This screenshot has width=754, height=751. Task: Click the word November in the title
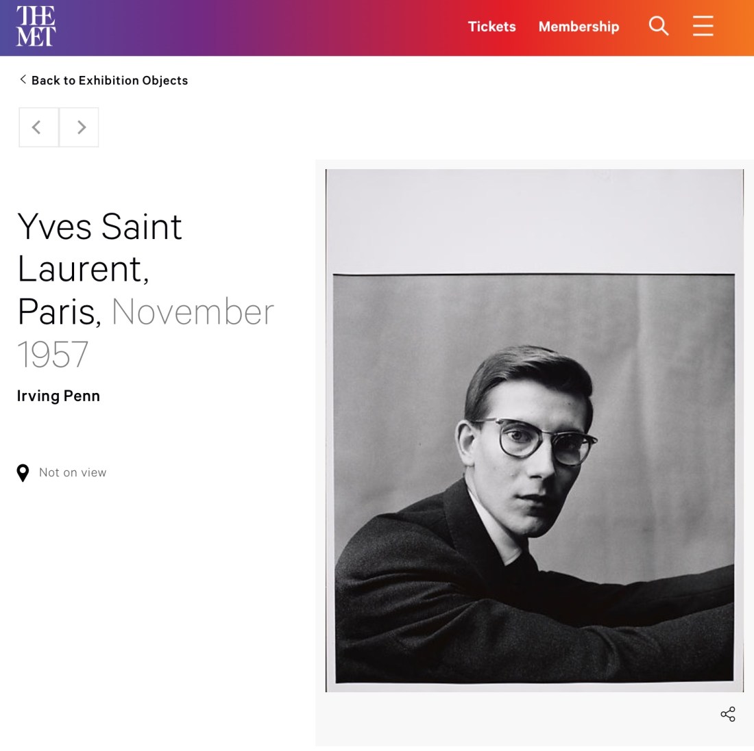click(193, 311)
